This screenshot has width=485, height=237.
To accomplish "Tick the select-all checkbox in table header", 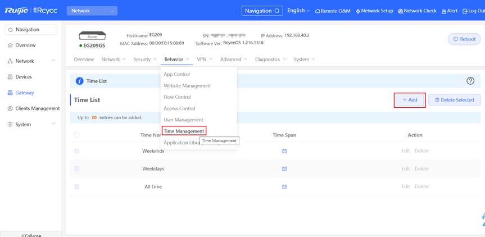I will click(76, 135).
